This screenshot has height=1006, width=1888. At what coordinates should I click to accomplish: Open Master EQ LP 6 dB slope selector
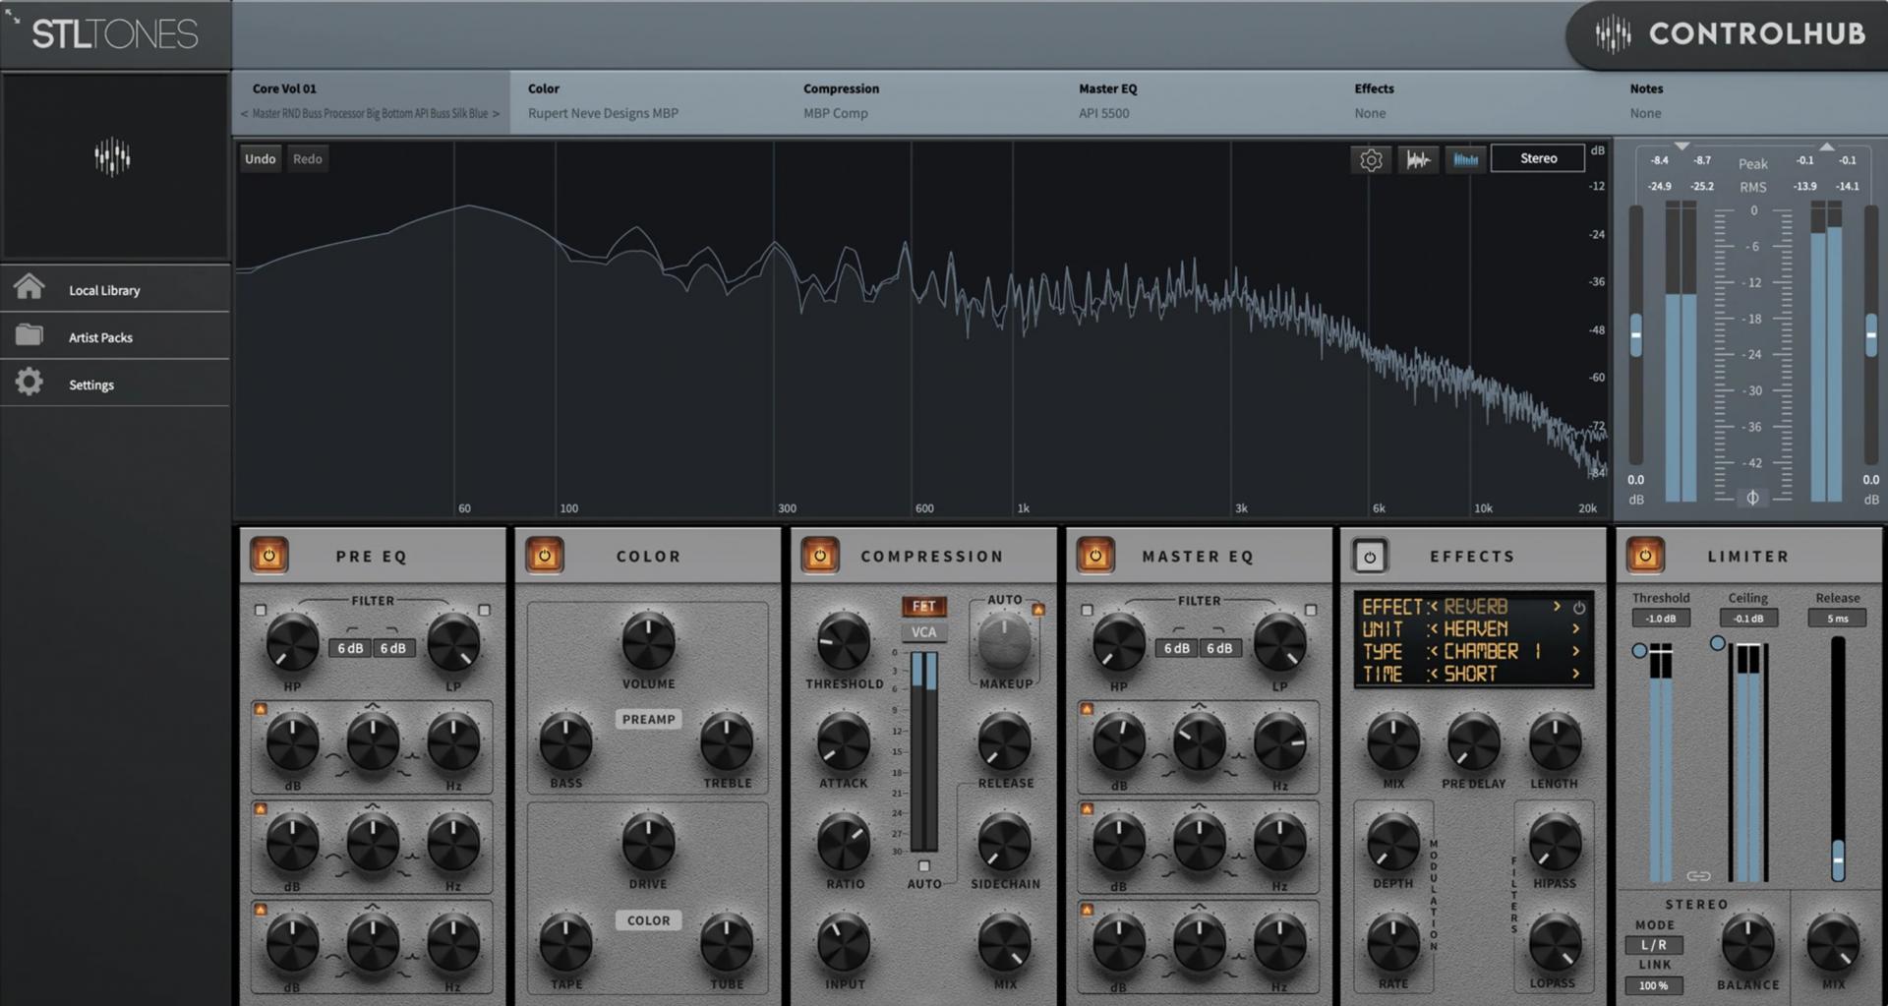click(x=1219, y=648)
